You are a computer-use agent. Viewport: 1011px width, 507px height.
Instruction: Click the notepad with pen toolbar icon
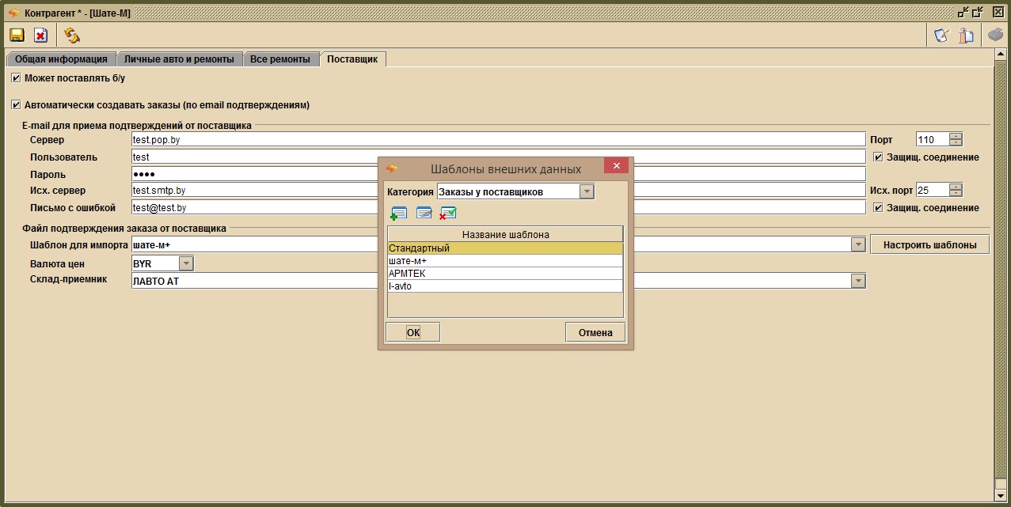click(x=941, y=35)
